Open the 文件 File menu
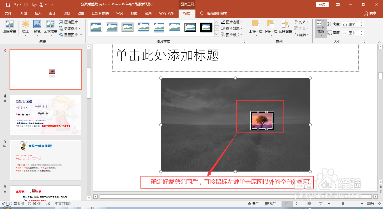Image resolution: width=383 pixels, height=209 pixels. click(8, 13)
